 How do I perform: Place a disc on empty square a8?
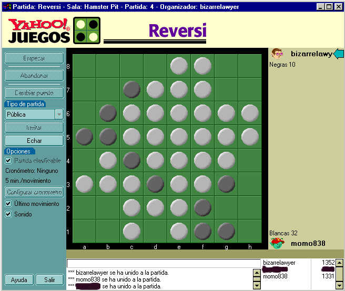(84, 66)
